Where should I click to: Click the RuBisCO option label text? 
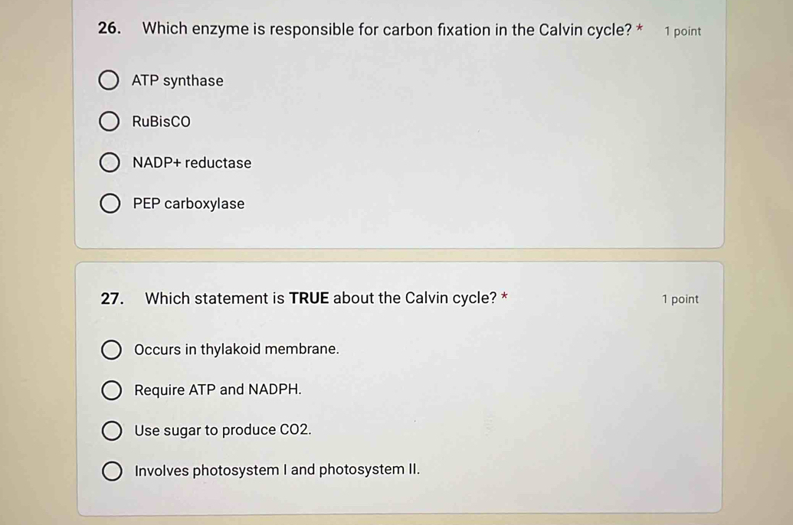[x=161, y=121]
